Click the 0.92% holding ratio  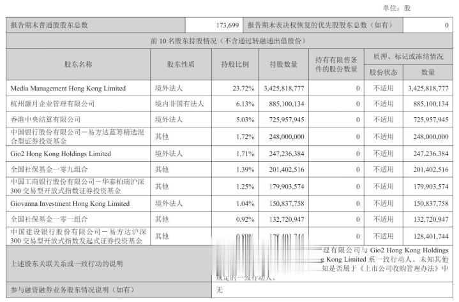[245, 219]
